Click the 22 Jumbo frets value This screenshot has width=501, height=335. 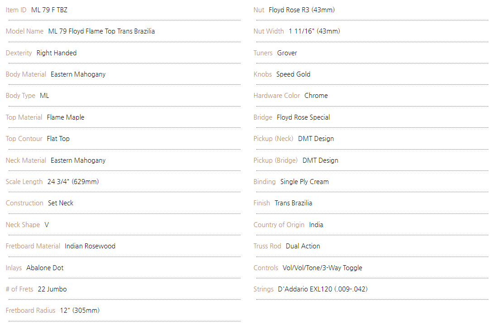[x=52, y=289]
